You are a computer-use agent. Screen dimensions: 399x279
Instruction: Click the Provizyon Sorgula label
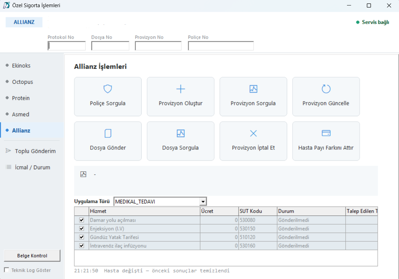tap(253, 103)
